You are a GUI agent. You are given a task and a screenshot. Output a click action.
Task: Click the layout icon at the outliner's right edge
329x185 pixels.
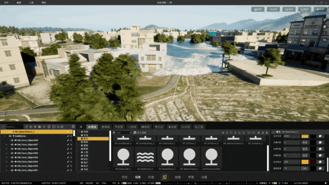(73, 126)
